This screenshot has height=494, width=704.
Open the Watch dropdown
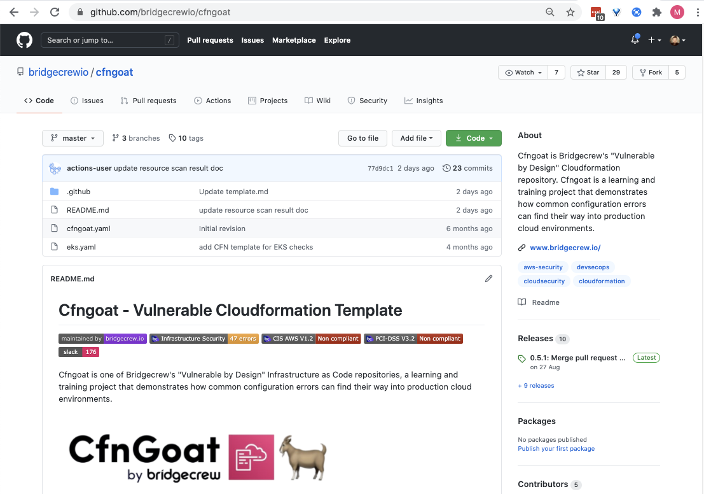[523, 73]
